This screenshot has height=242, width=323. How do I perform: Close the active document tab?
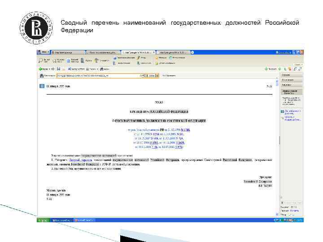154,52
